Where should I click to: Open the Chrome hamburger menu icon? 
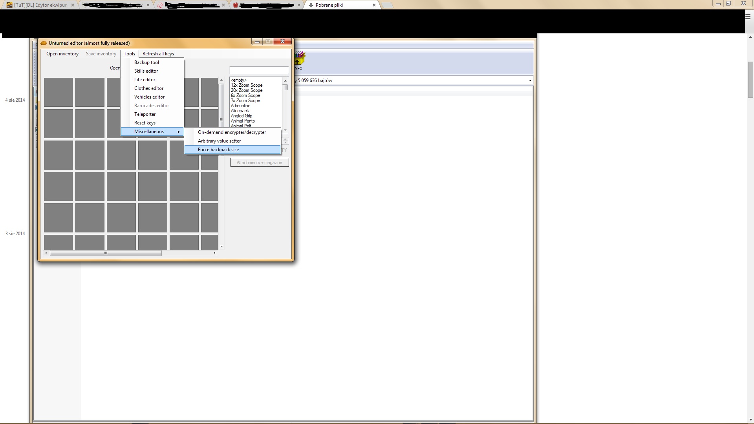pos(748,16)
